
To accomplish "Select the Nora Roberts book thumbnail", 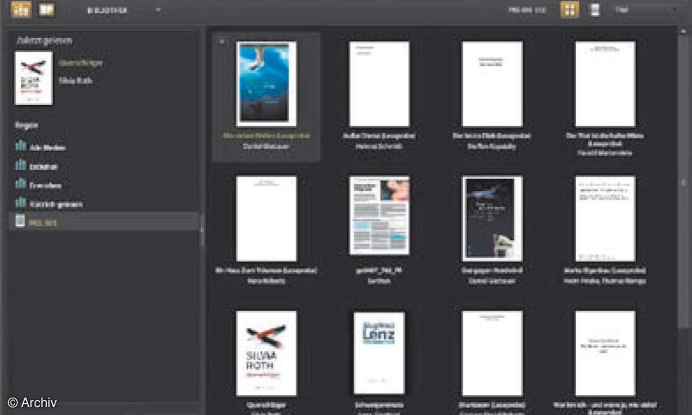I will point(266,219).
